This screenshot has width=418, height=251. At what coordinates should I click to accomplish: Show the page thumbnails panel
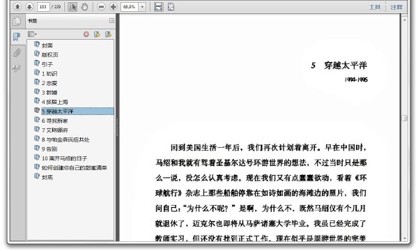[x=17, y=21]
